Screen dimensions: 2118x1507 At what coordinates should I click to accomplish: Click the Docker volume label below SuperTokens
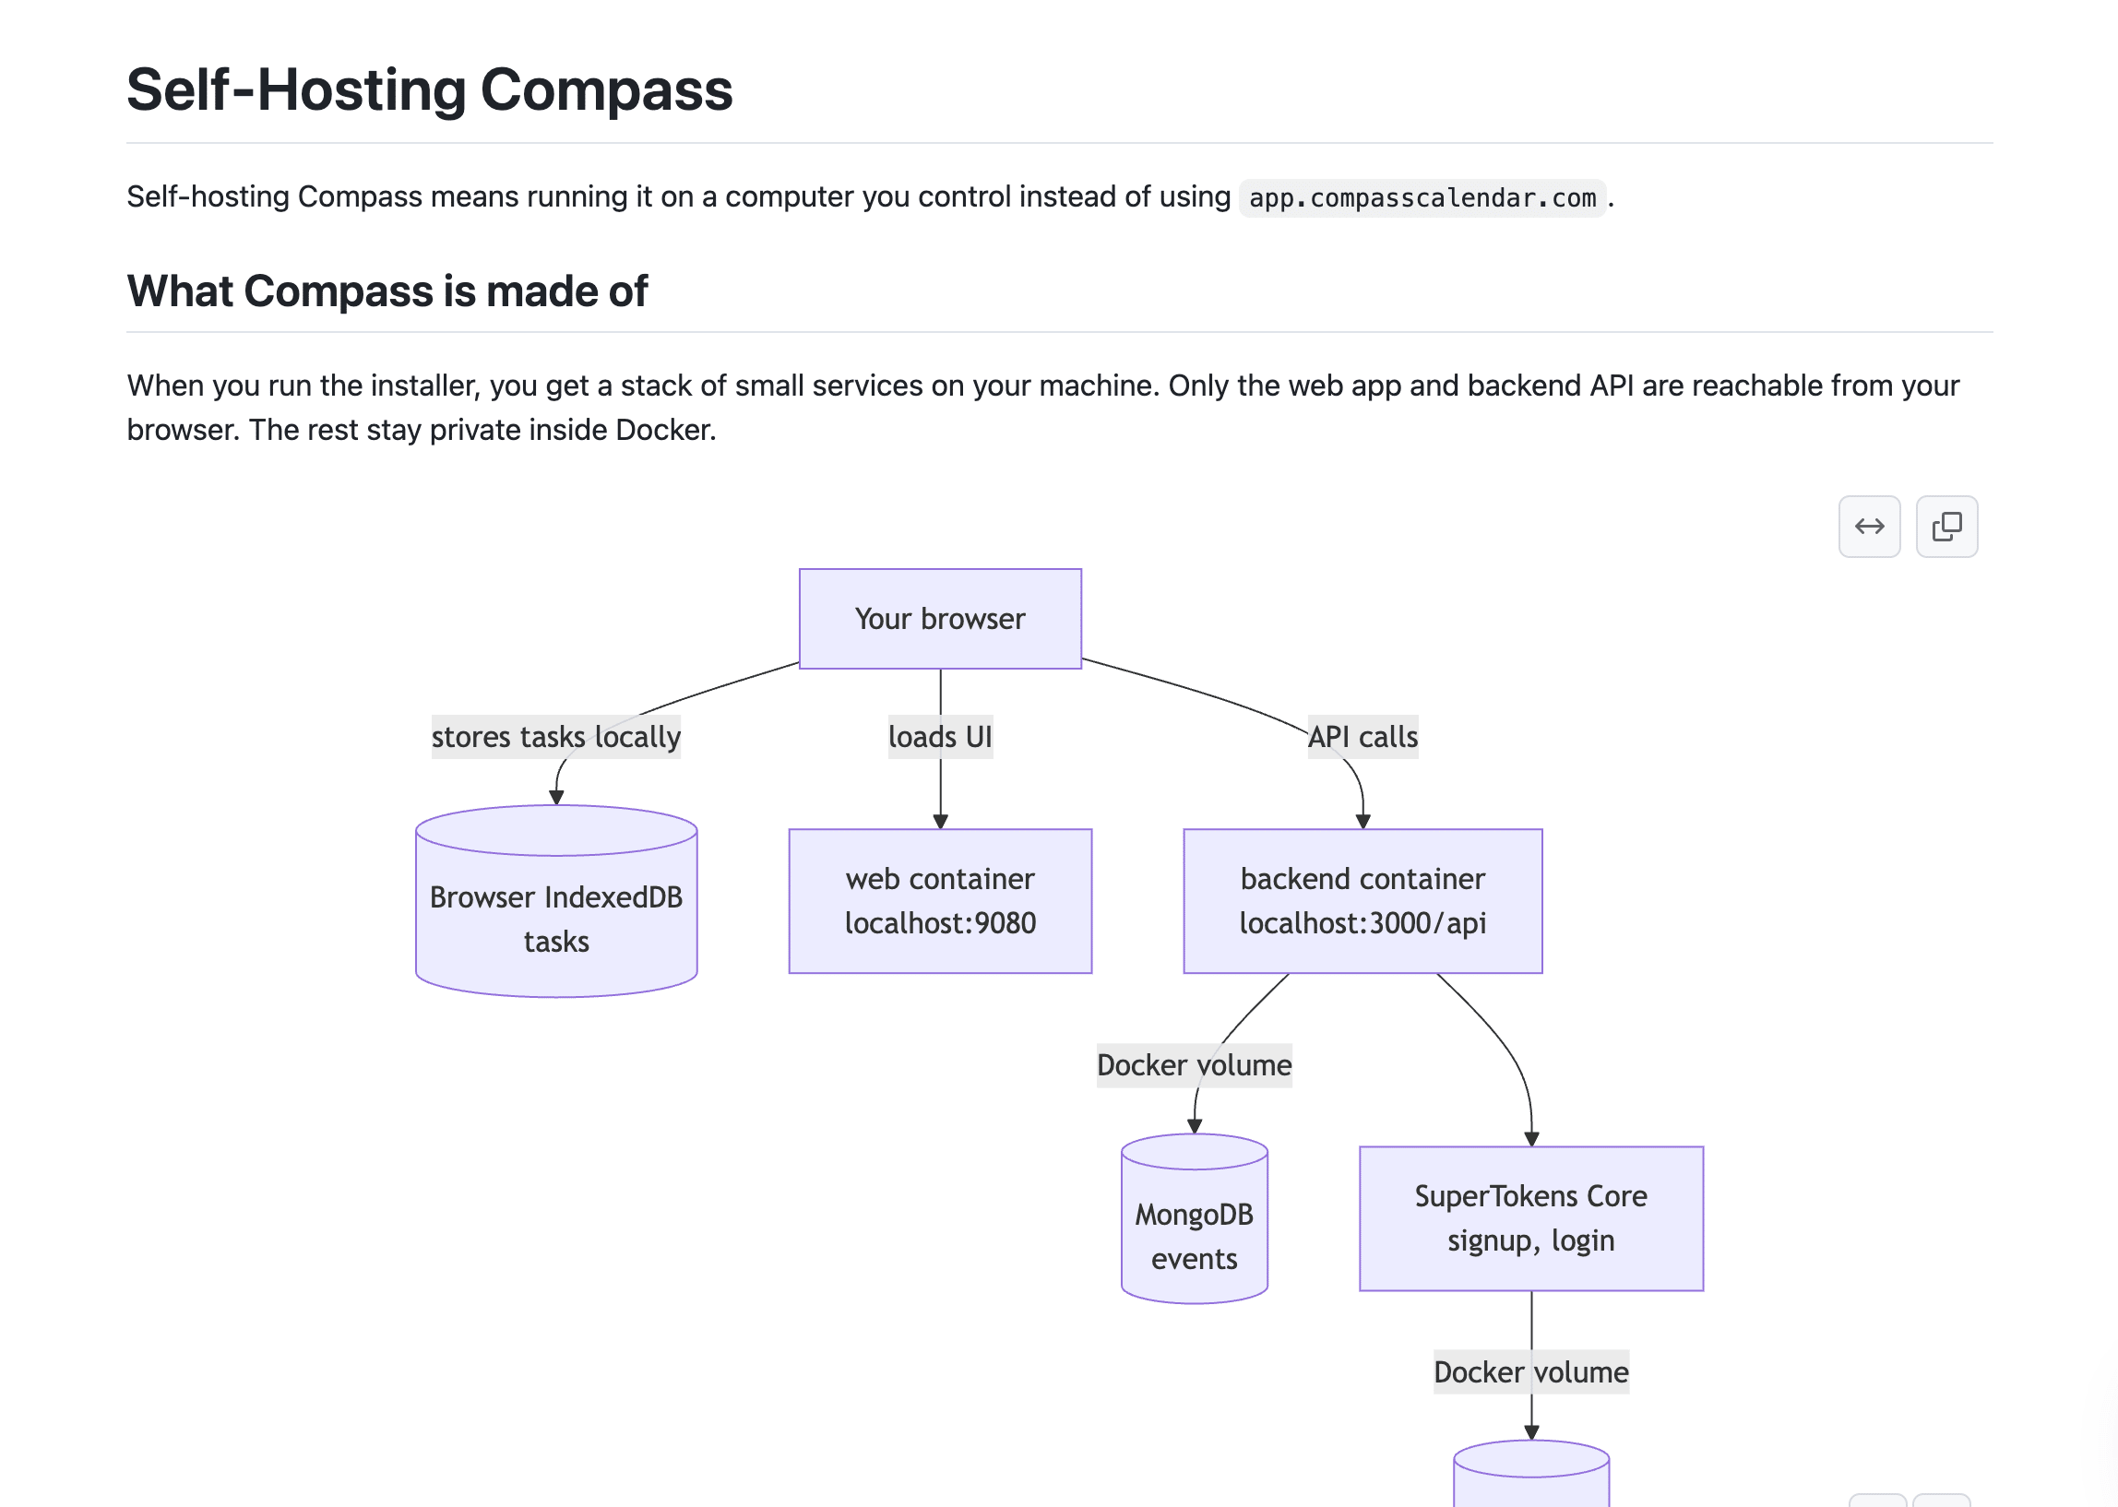pos(1530,1371)
